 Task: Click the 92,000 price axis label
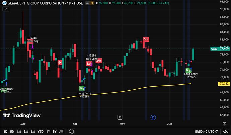pyautogui.click(x=224, y=2)
